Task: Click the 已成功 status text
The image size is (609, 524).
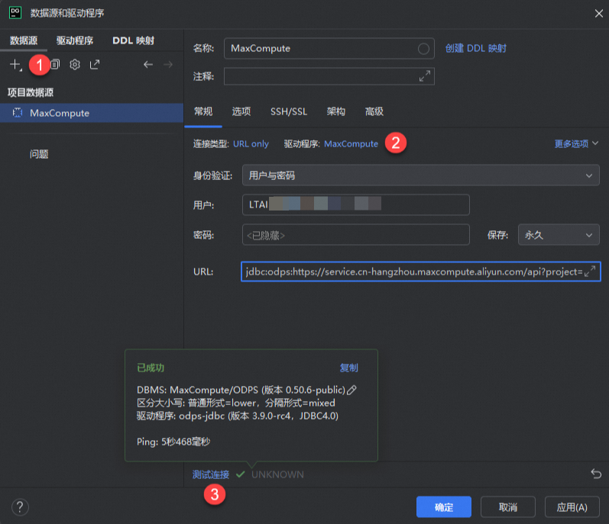Action: point(151,368)
